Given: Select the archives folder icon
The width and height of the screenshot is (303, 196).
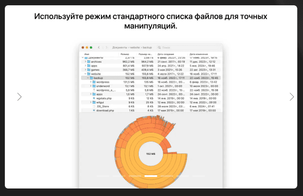Looking at the screenshot, I should (89, 62).
